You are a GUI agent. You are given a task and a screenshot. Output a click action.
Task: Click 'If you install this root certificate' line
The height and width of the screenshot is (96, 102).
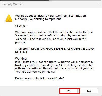pos(54,62)
